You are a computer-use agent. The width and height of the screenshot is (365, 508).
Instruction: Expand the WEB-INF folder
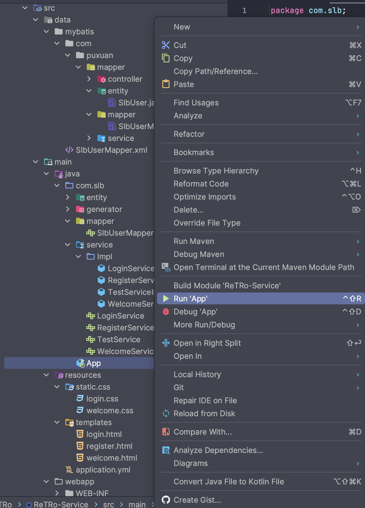57,493
